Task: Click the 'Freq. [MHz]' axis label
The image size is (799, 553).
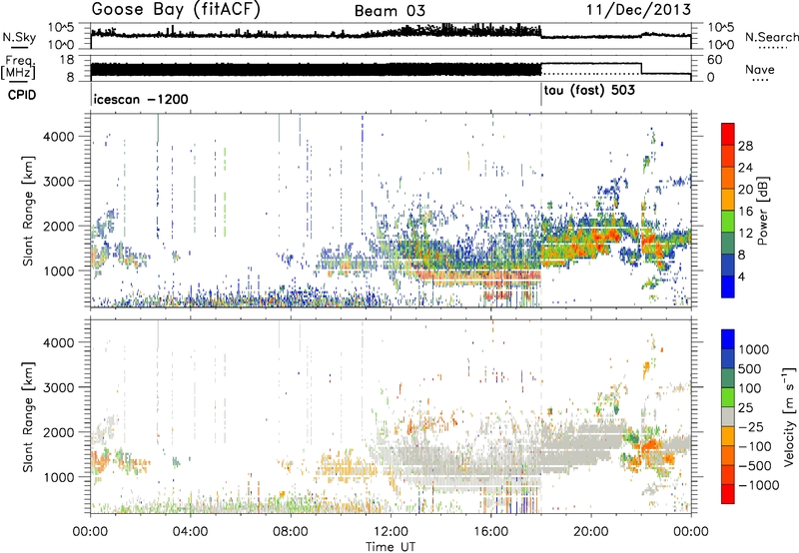Action: pos(18,68)
